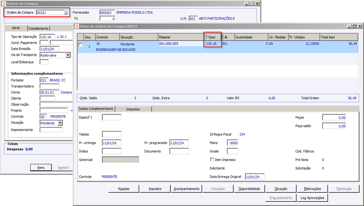Open the Via de Transporte dropdown
Image resolution: width=364 pixels, height=206 pixels.
pos(68,55)
